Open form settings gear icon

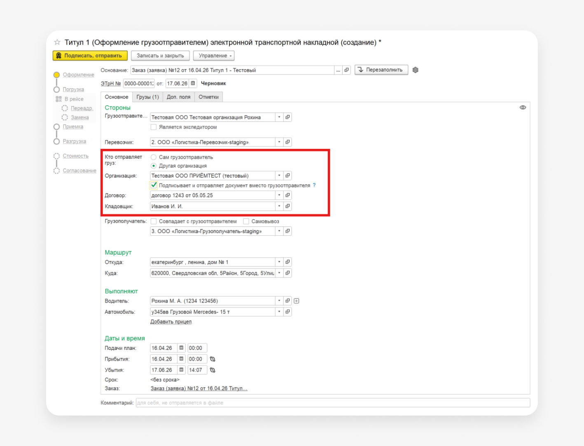pos(416,70)
